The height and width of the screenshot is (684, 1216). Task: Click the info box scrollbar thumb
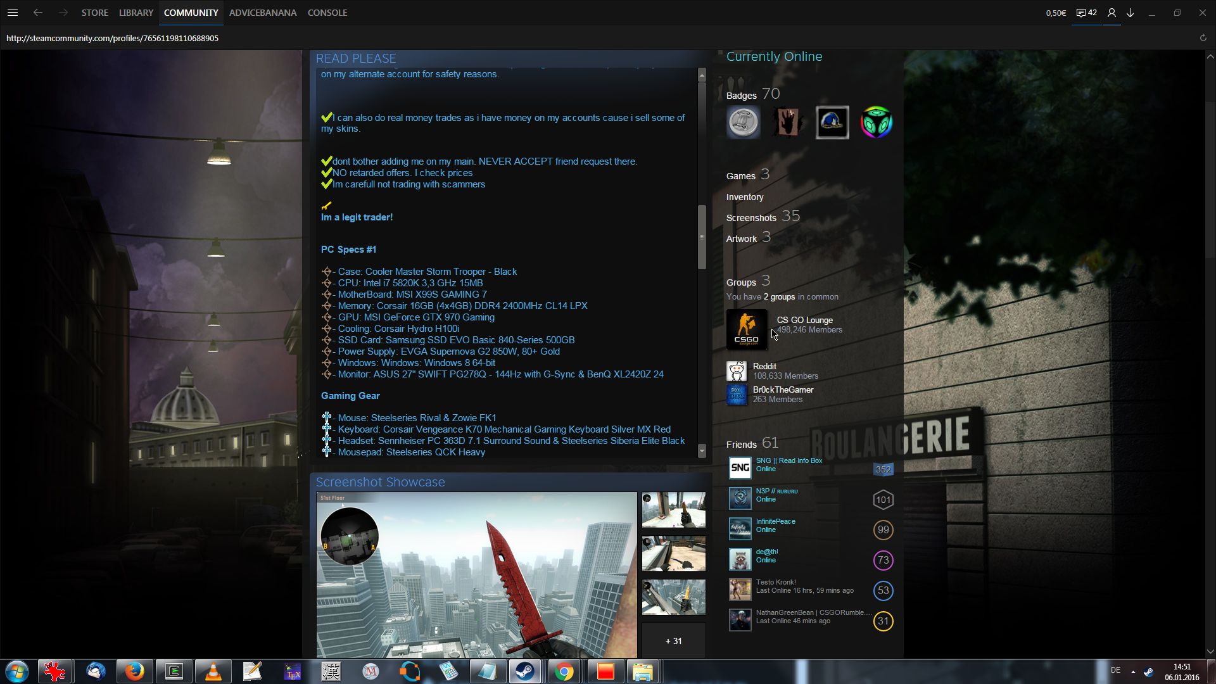pos(702,237)
